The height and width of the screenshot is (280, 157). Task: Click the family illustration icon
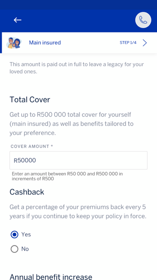[14, 43]
